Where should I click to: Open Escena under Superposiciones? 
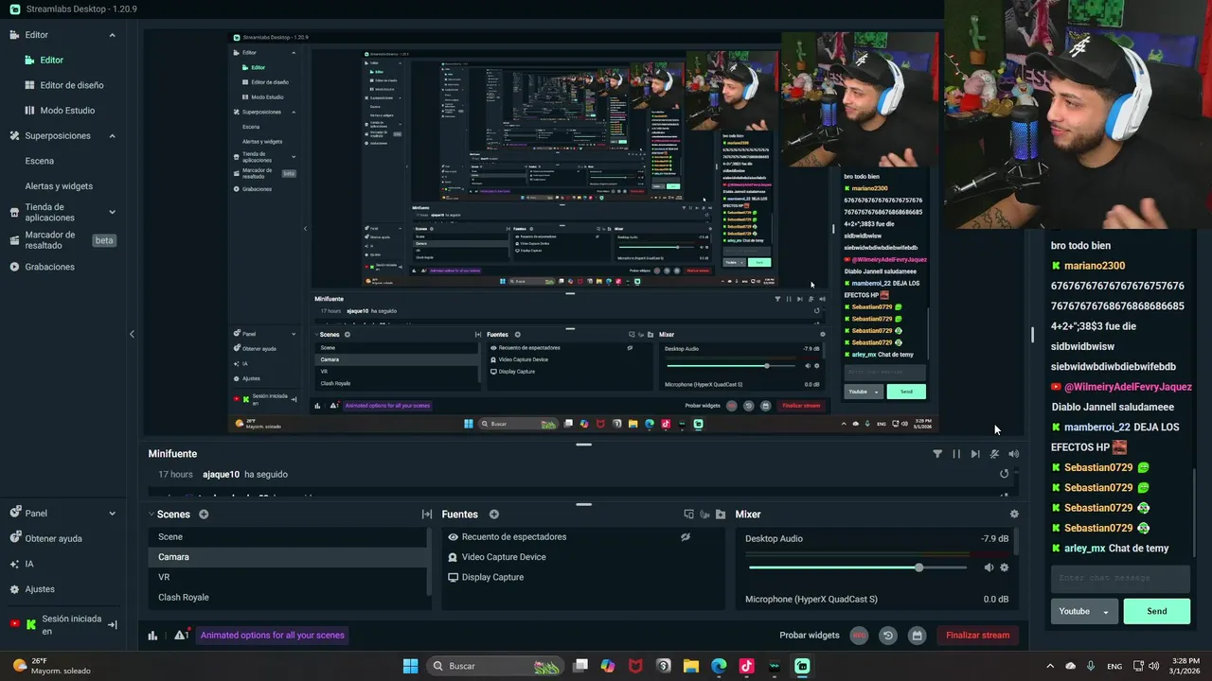[x=40, y=161]
